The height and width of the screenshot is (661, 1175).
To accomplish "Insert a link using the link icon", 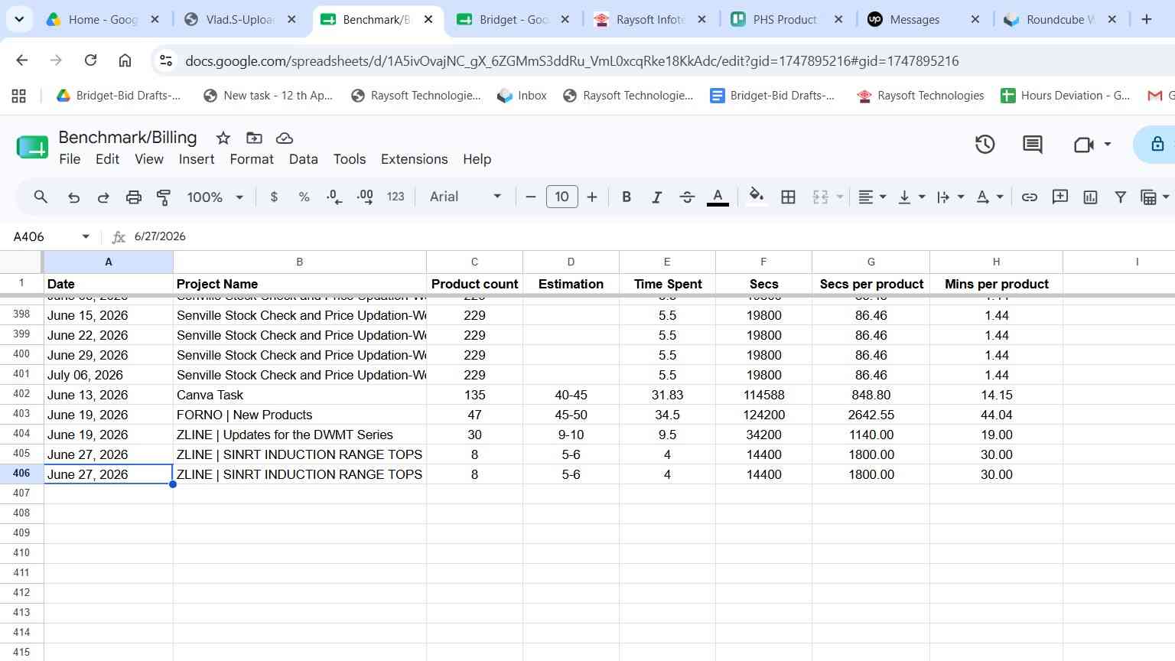I will point(1030,197).
